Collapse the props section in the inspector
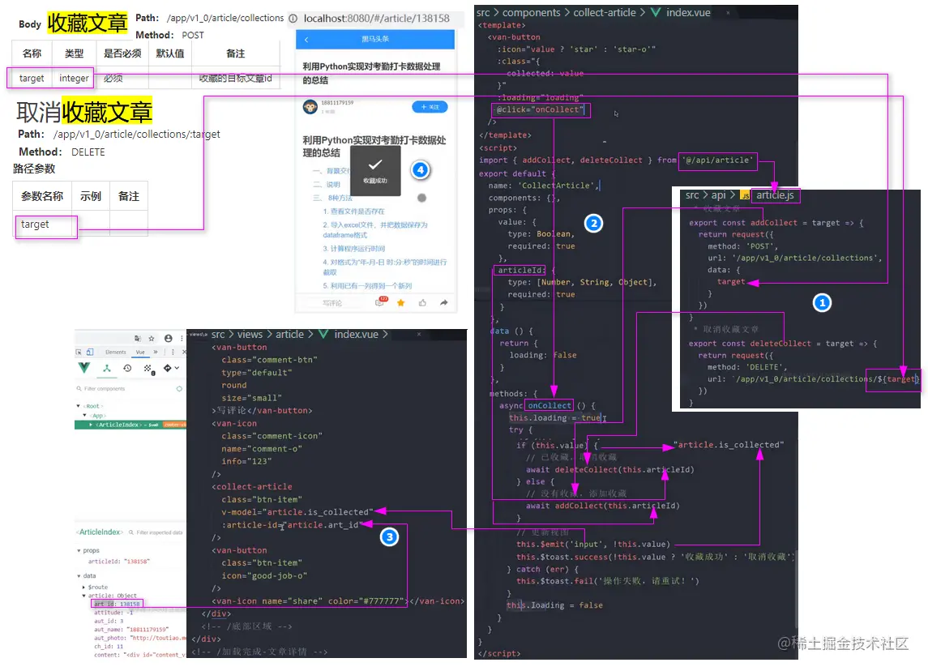928x671 pixels. pyautogui.click(x=79, y=550)
